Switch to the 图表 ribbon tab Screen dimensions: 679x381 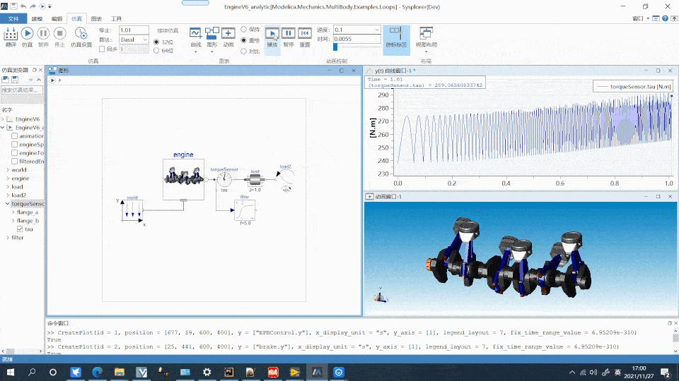click(x=96, y=18)
